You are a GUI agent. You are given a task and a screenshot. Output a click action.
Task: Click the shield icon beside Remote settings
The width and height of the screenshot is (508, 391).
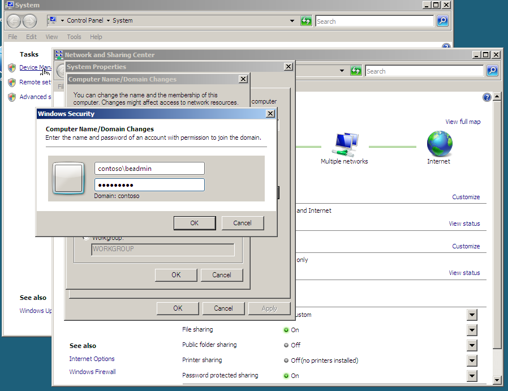pos(12,82)
